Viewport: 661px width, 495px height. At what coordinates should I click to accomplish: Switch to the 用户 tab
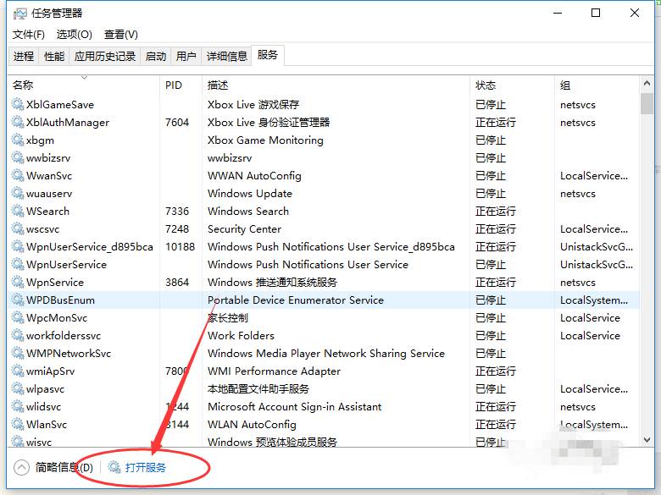coord(186,57)
